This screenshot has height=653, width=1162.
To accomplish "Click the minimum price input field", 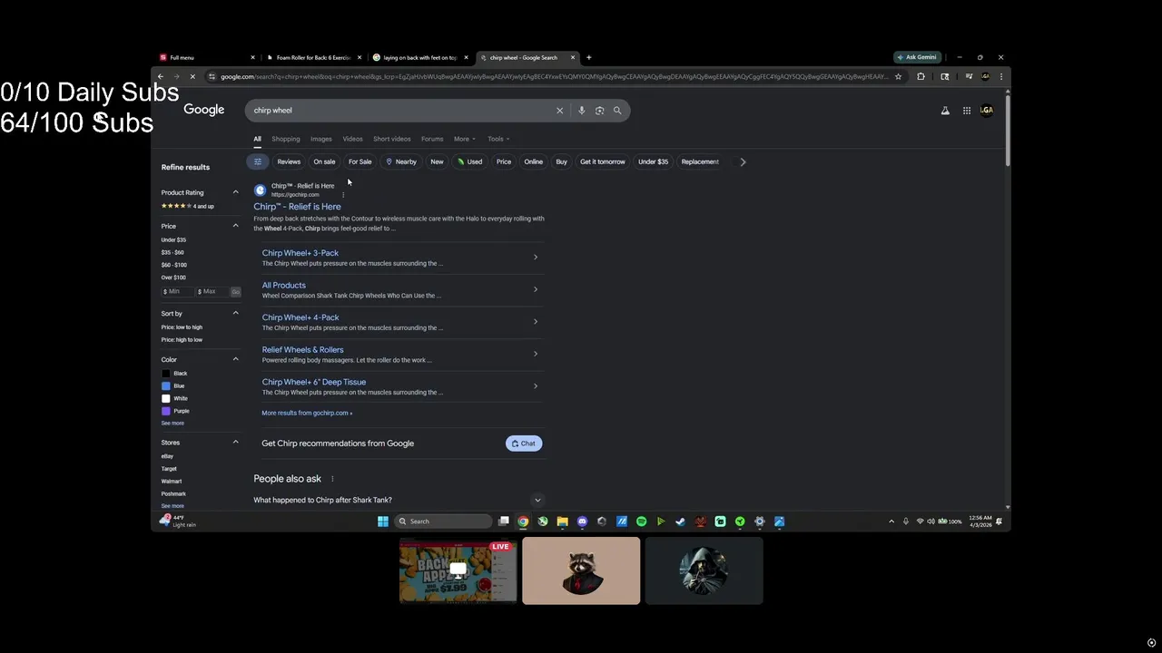I will pos(177,291).
